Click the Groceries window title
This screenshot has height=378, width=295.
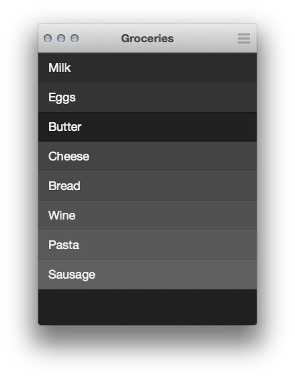click(x=147, y=38)
